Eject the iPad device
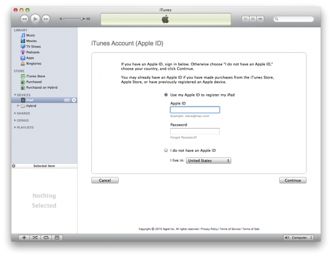Viewport: 332px width, 257px height. tap(74, 100)
